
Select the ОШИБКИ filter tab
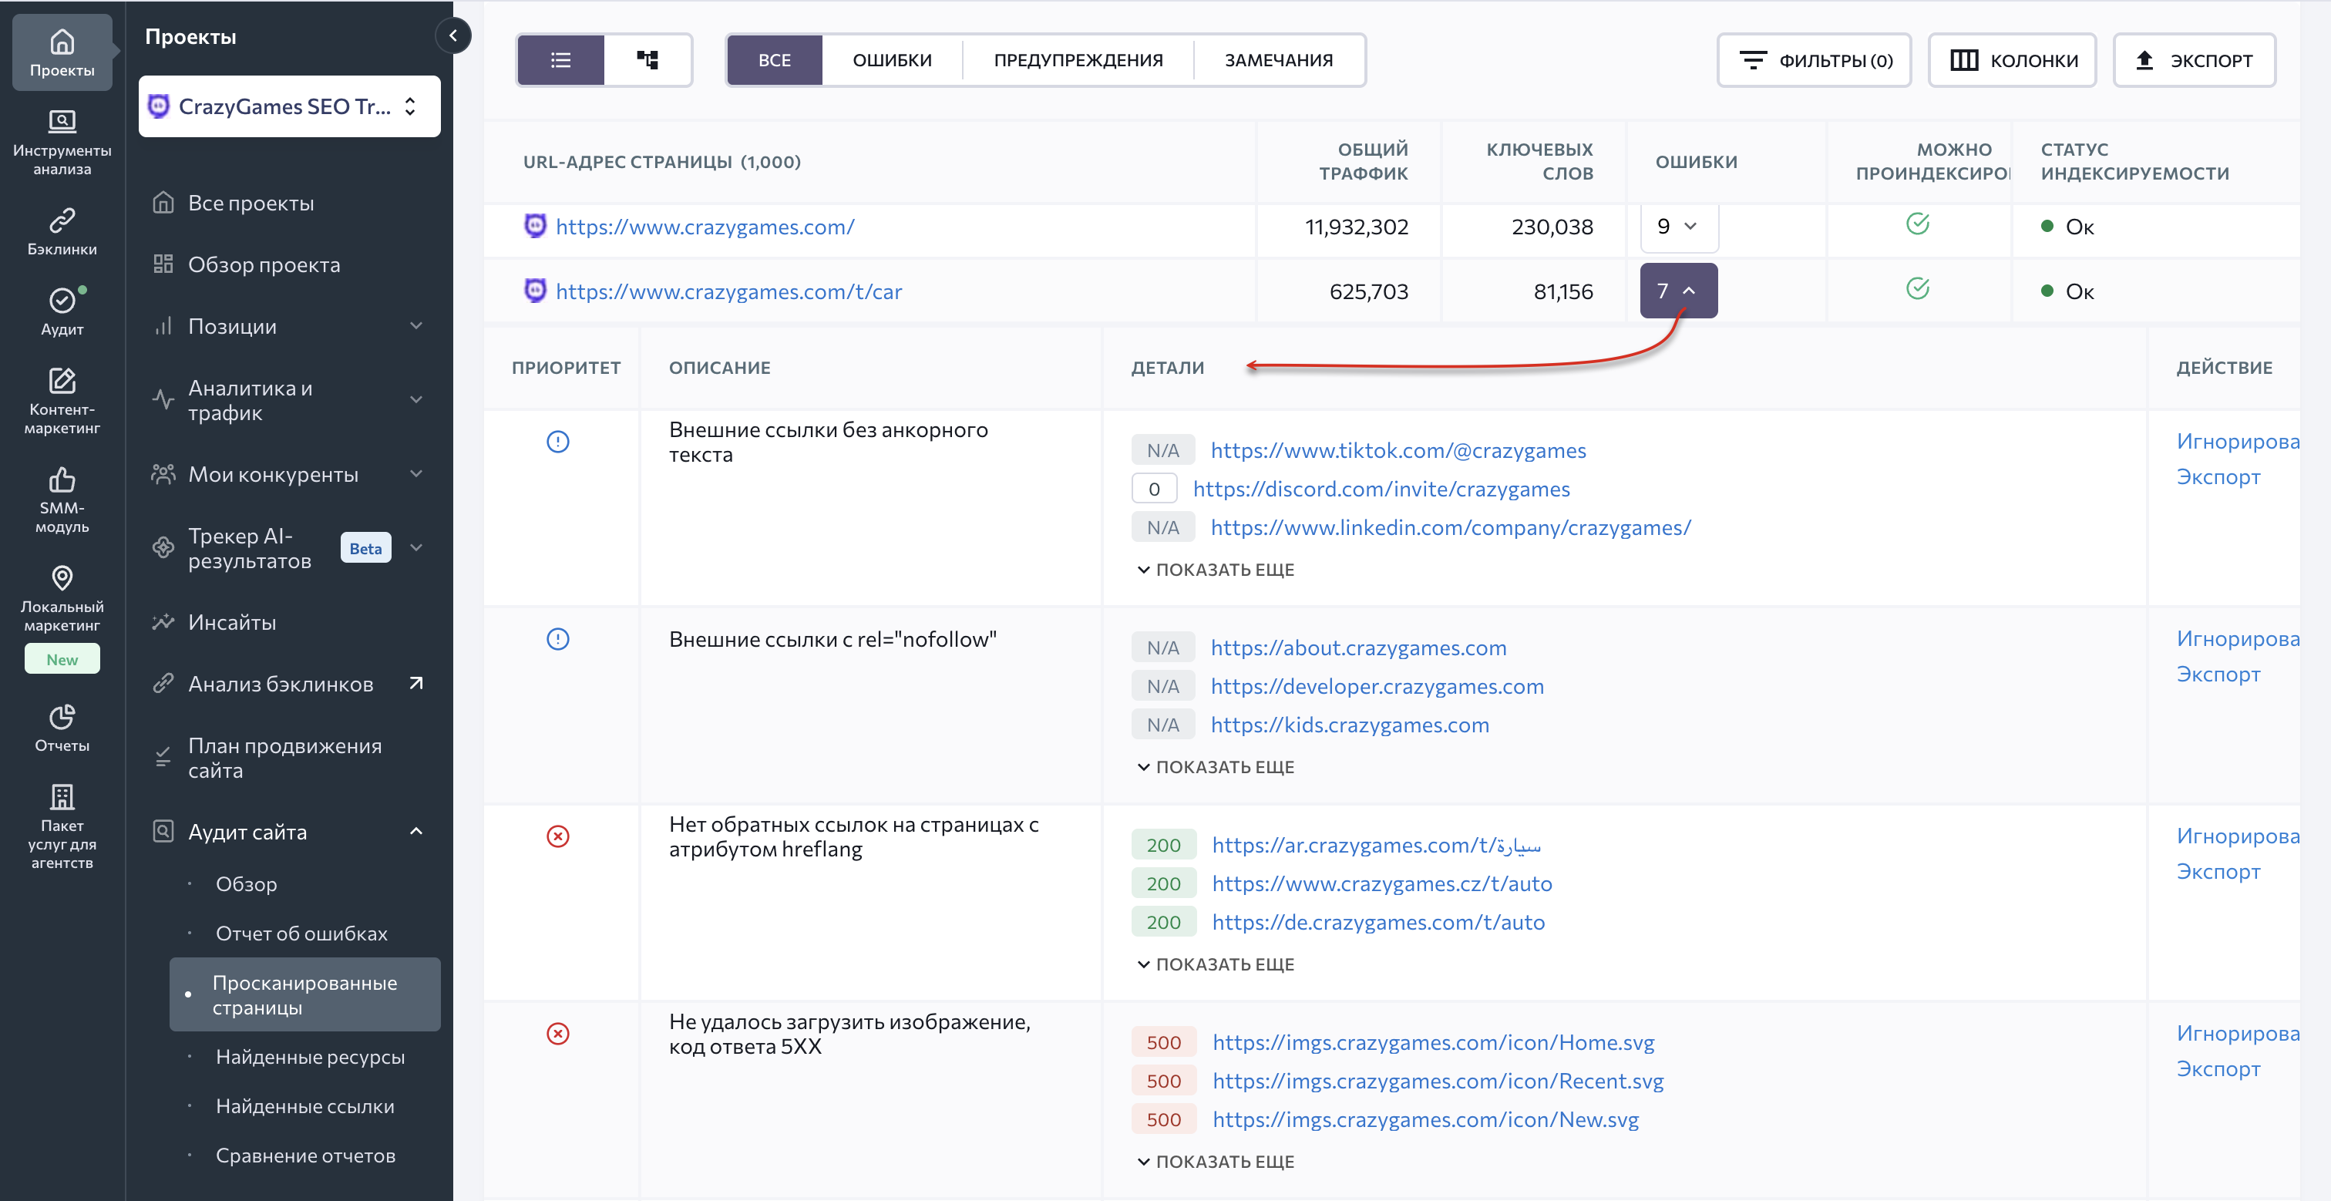point(892,59)
